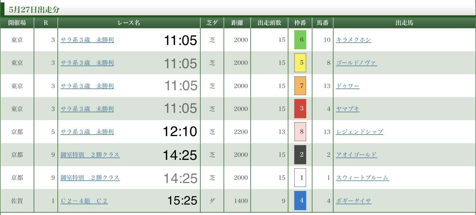Screen dimensions: 476x215
Task: Open the C2-4組 C2 race link
Action: tap(84, 201)
